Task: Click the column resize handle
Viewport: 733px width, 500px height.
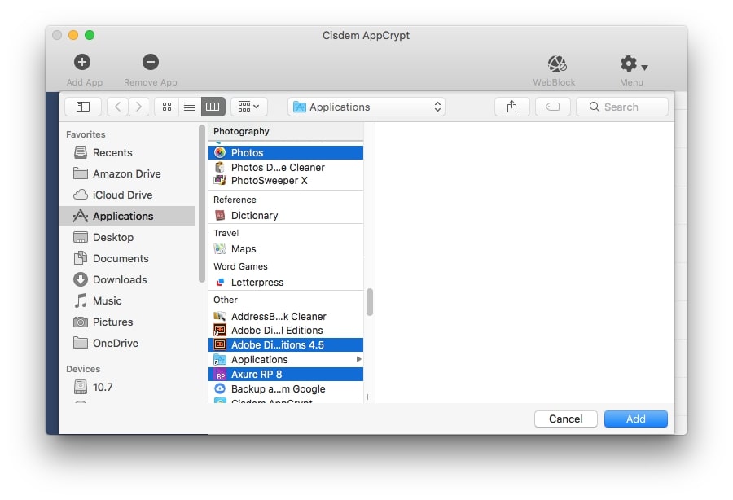Action: click(x=369, y=397)
